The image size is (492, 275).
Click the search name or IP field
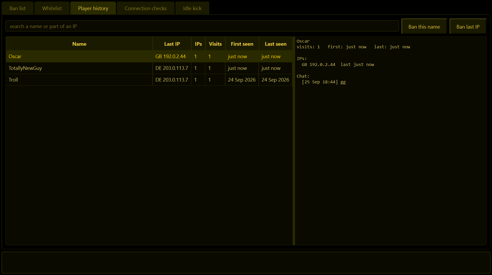[x=202, y=26]
